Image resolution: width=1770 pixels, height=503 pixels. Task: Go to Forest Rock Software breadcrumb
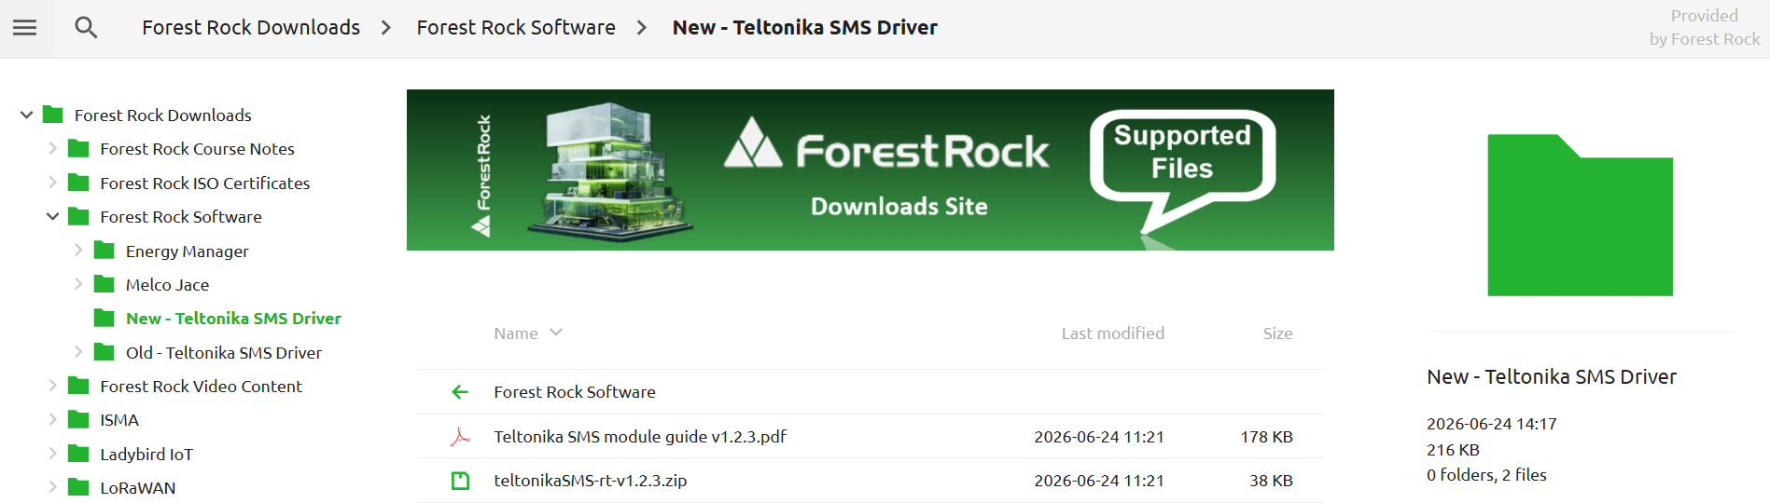516,28
